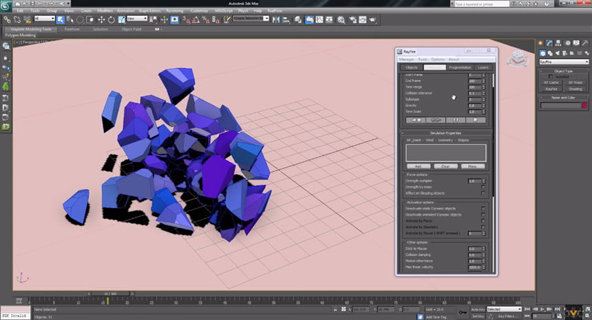This screenshot has height=320, width=592.
Task: Open the Selected key filter dropdown
Action: (x=504, y=309)
